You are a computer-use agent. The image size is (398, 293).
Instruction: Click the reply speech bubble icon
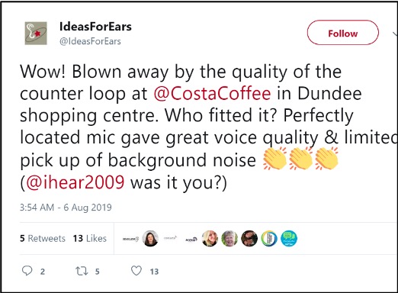click(x=27, y=271)
